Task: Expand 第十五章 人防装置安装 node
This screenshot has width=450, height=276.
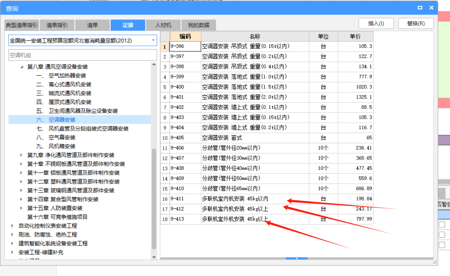Action: (21, 208)
